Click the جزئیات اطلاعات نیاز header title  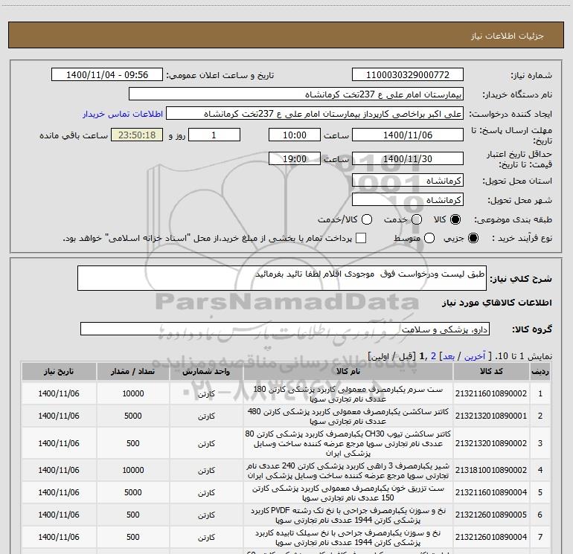click(x=508, y=36)
